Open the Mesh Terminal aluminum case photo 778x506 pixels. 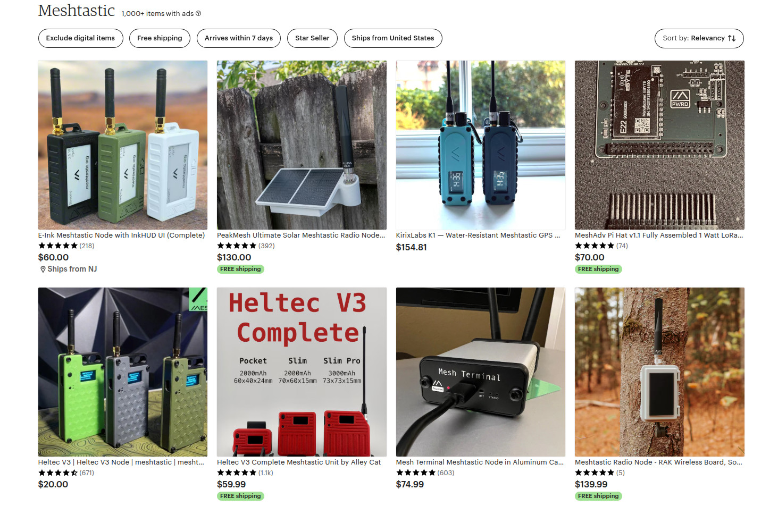[x=481, y=372]
